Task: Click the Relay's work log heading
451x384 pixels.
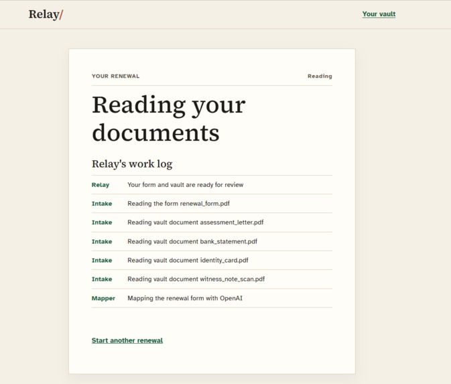Action: (x=132, y=164)
